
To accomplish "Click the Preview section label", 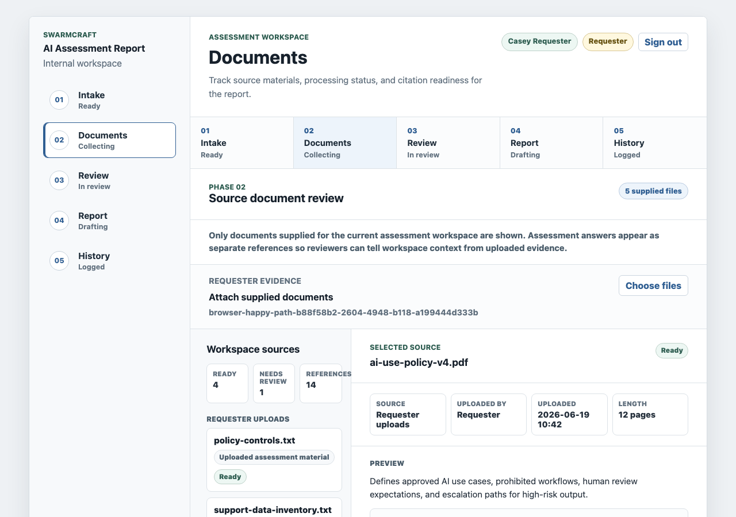I will point(387,464).
